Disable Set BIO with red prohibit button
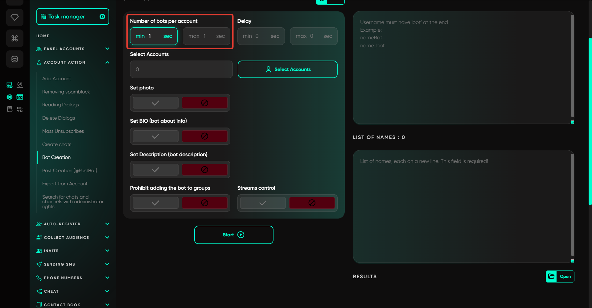Viewport: 592px width, 308px height. tap(204, 136)
